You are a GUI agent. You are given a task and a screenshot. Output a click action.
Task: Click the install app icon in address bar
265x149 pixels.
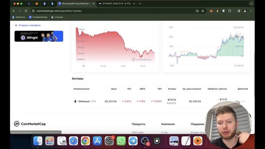point(197,11)
